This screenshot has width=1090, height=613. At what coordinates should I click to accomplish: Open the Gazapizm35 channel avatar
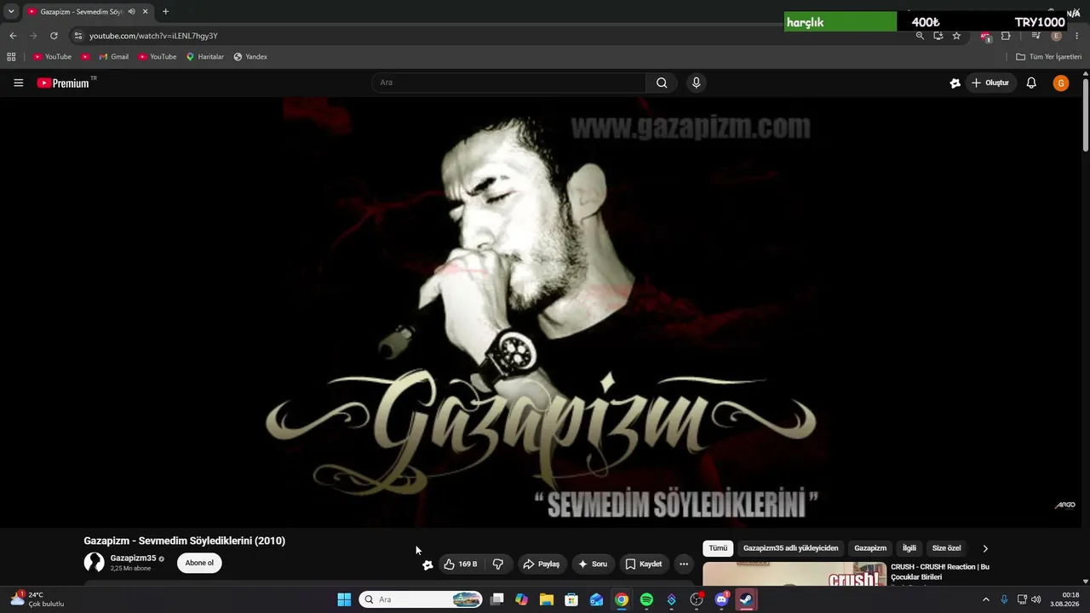(x=94, y=563)
